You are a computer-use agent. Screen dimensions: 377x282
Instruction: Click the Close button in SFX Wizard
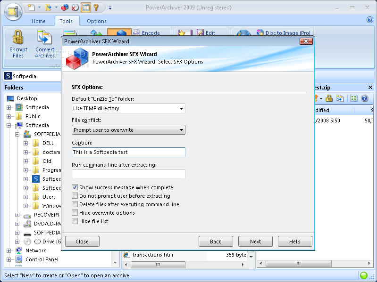(x=82, y=241)
